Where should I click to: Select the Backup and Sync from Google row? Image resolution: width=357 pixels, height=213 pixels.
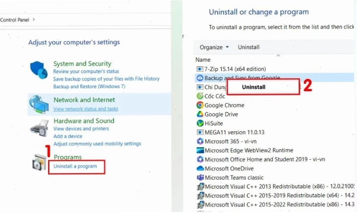point(274,78)
